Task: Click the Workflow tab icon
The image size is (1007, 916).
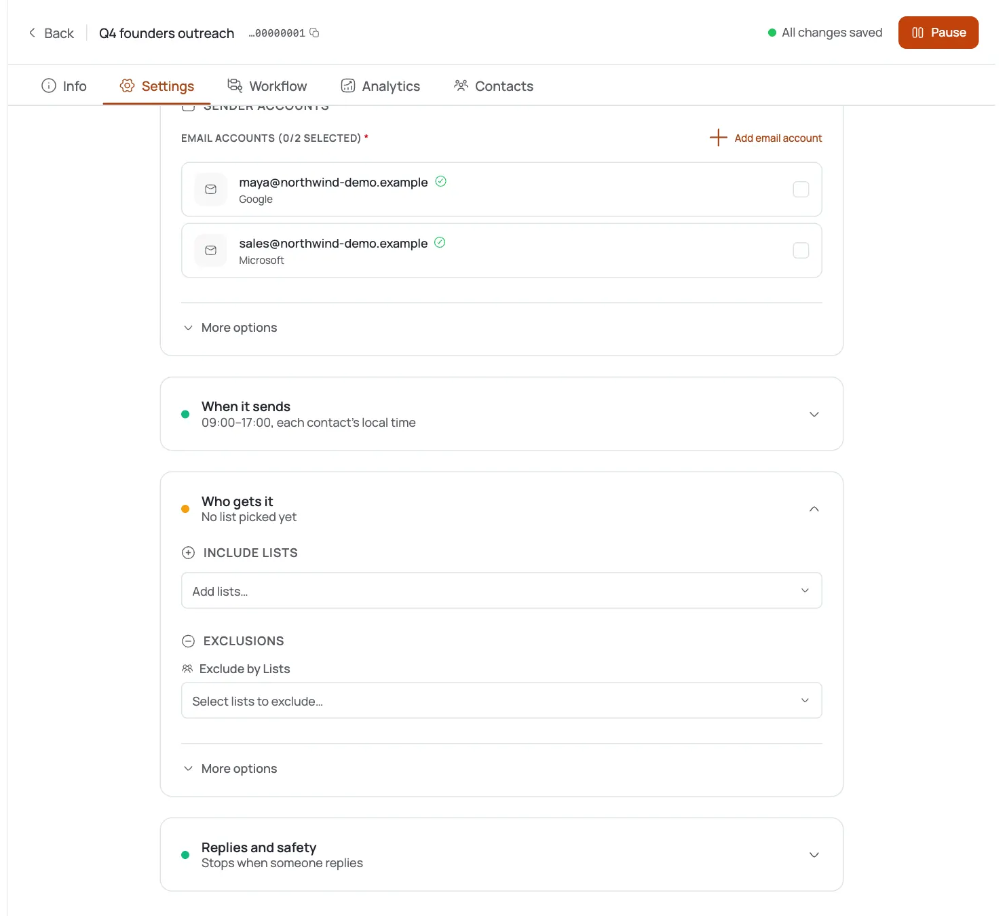Action: click(x=235, y=85)
